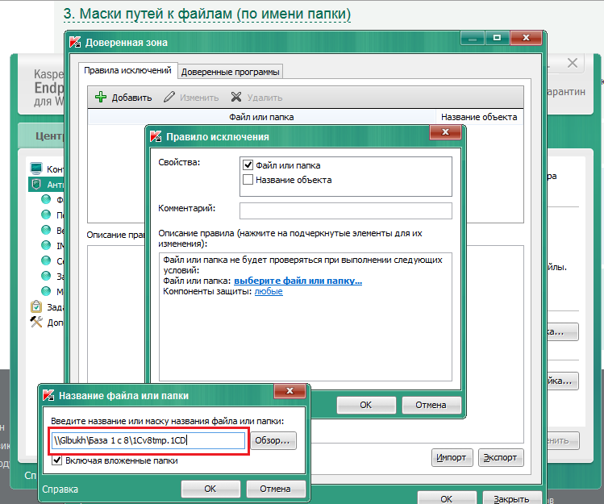Image resolution: width=604 pixels, height=504 pixels.
Task: Click OK in Правило исключения dialog
Action: tap(366, 405)
